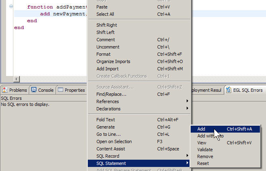Click the Console tab monitor icon

(x=34, y=90)
